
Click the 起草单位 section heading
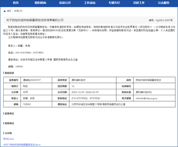tap(9, 113)
